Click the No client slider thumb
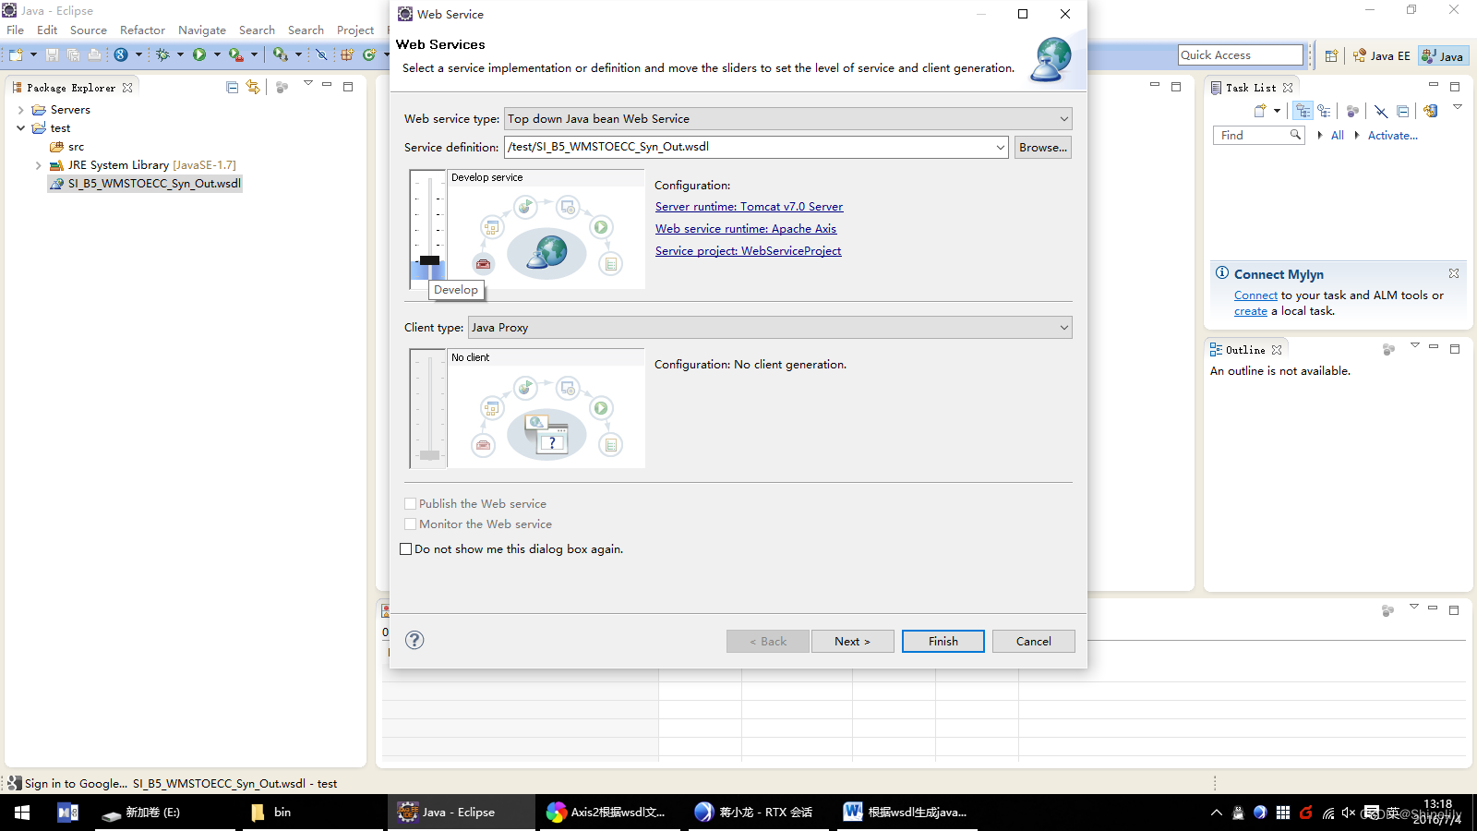Image resolution: width=1477 pixels, height=831 pixels. pyautogui.click(x=429, y=455)
